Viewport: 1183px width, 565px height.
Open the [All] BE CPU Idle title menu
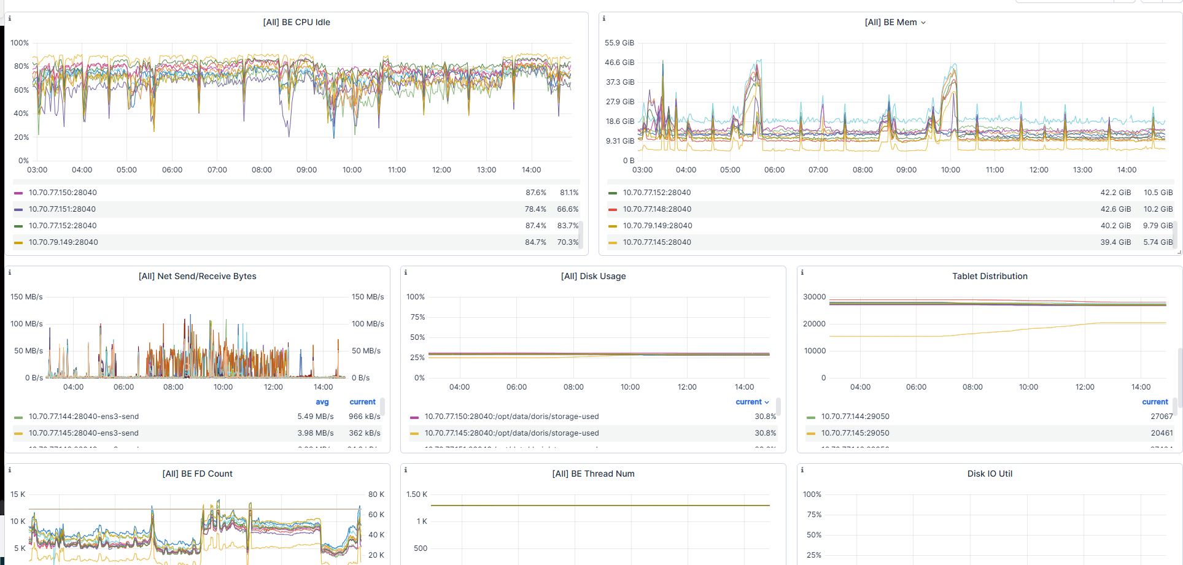(297, 22)
